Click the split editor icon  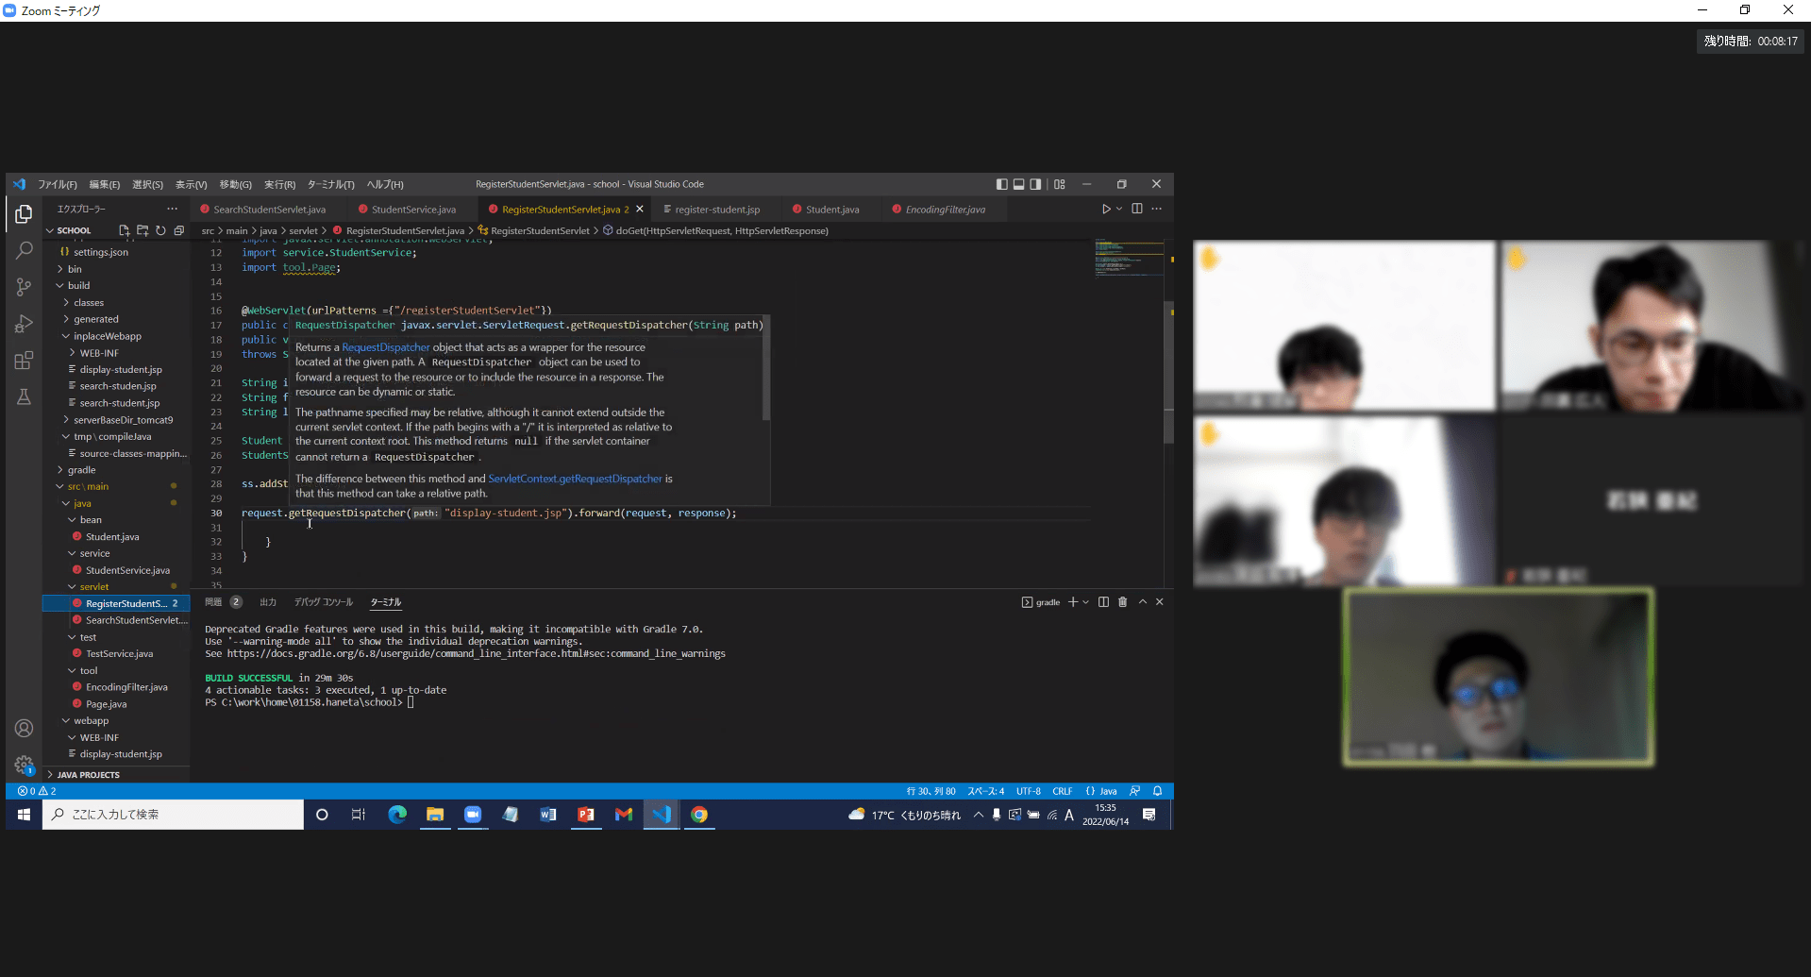pos(1137,209)
